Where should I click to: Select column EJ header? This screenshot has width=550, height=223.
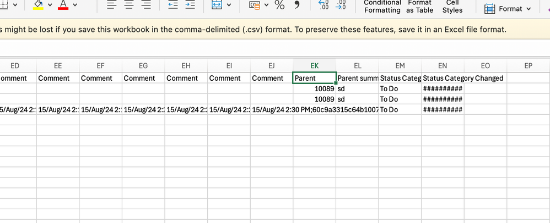click(272, 66)
